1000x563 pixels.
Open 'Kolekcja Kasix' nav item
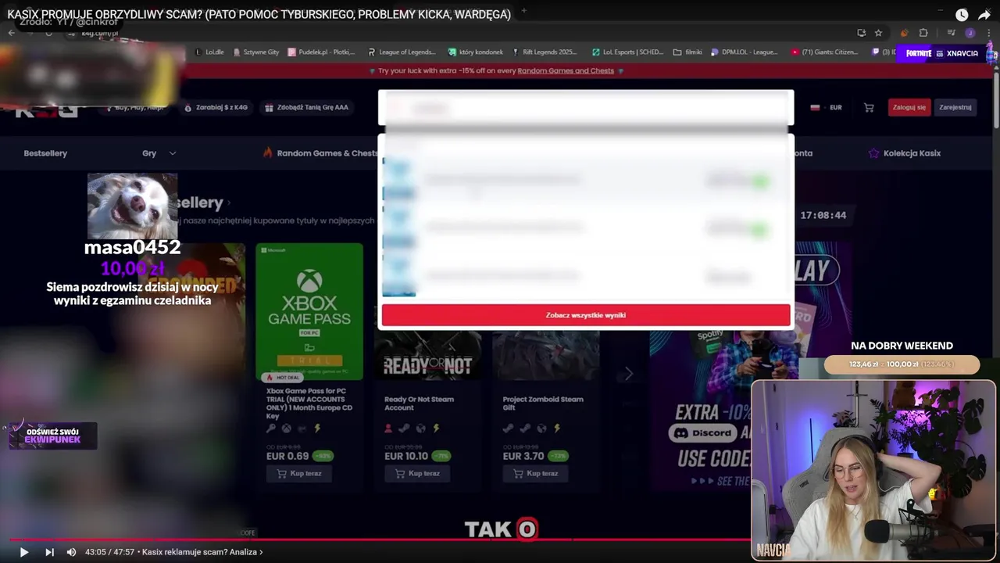[905, 153]
